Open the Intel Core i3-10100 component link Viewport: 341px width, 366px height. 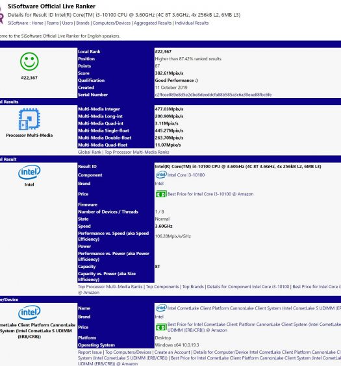tap(186, 175)
